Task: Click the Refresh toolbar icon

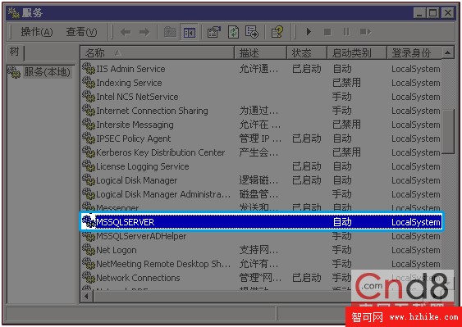Action: click(233, 32)
